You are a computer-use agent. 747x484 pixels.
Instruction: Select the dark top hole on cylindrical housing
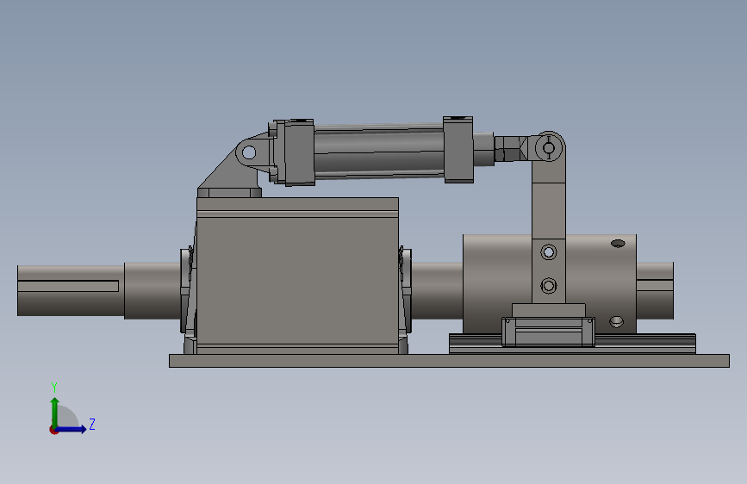coord(618,244)
